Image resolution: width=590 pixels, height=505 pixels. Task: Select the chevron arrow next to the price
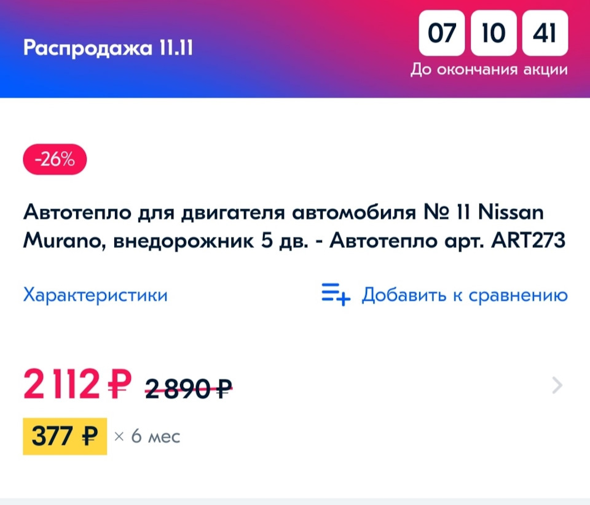[x=556, y=385]
